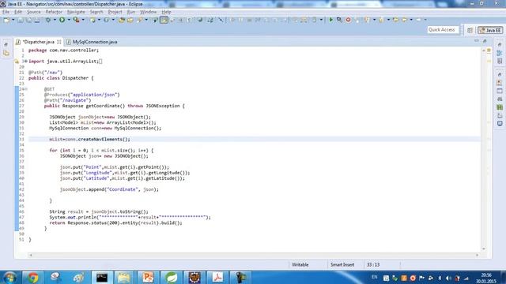This screenshot has height=284, width=506.
Task: Click the Smart Insert status field
Action: point(342,265)
